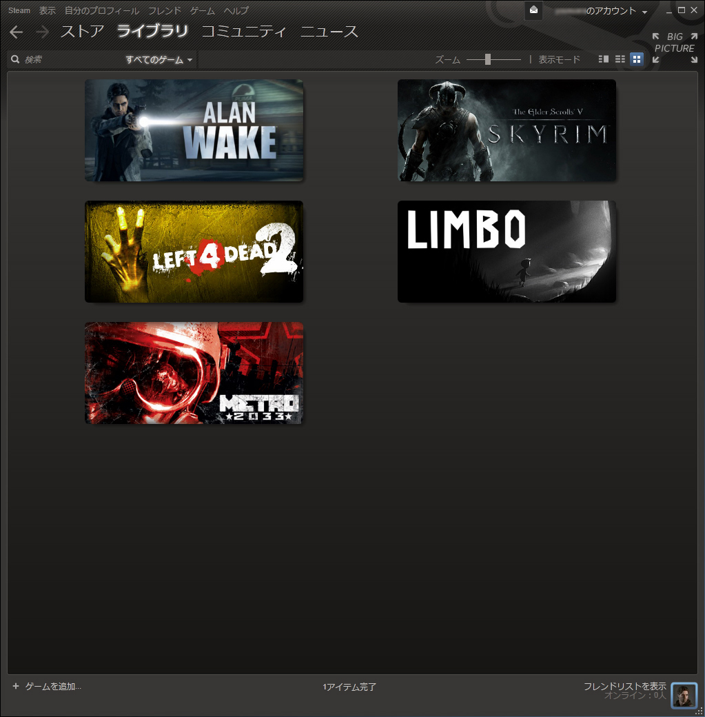Select the Metro 2033 game tile
705x717 pixels.
194,373
